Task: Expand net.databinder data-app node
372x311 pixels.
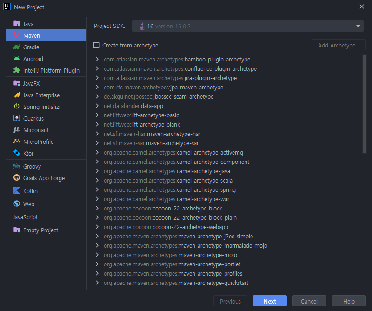Action: pyautogui.click(x=97, y=106)
